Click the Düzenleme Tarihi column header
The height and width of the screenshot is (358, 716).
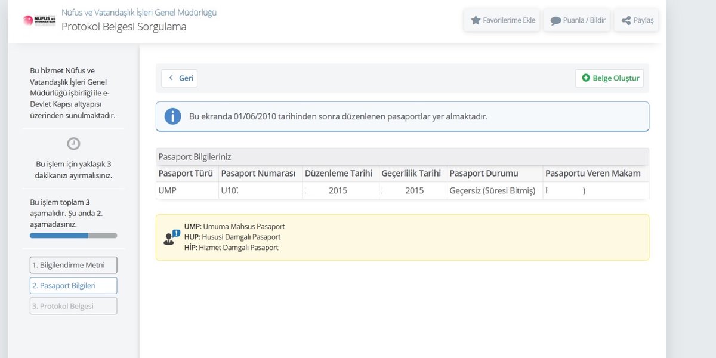click(340, 174)
